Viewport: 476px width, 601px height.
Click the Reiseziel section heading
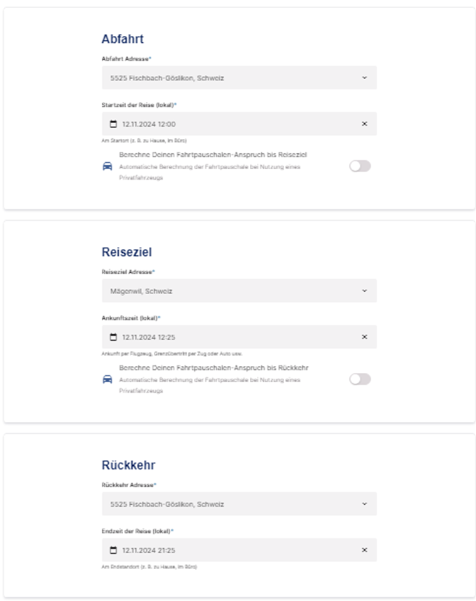tap(126, 252)
